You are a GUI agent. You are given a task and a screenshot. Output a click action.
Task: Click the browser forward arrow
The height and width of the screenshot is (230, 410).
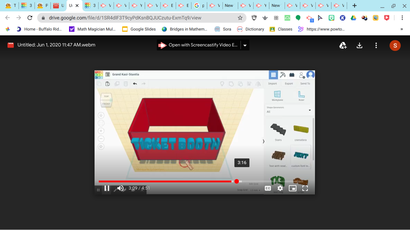19,18
